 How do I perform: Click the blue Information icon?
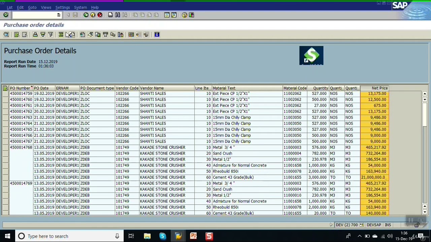(x=157, y=35)
